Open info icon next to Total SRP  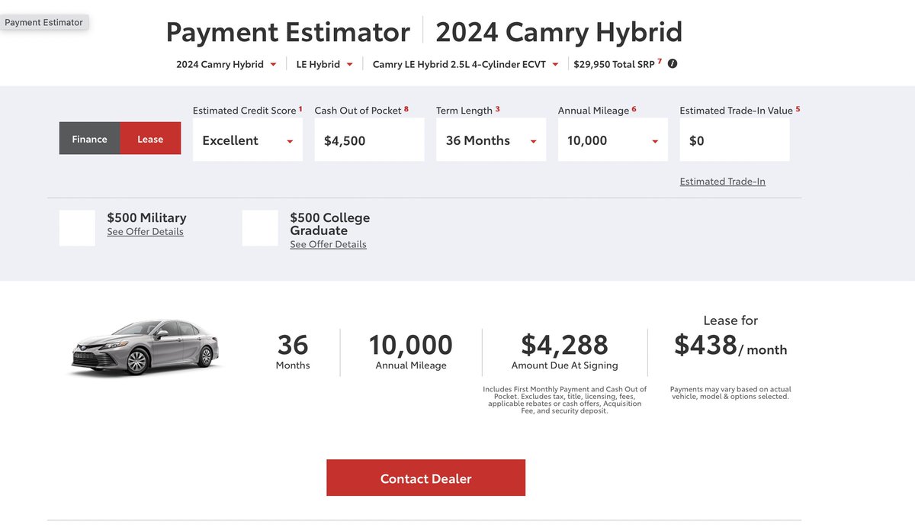[673, 64]
